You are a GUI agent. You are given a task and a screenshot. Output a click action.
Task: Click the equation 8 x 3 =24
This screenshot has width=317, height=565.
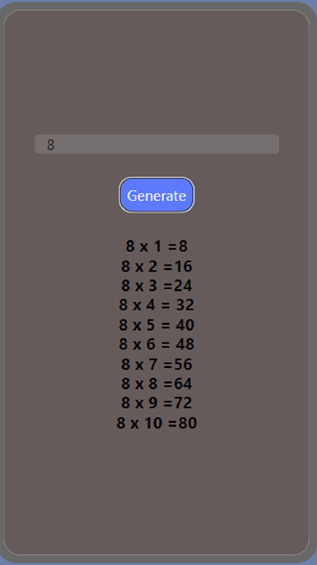coord(156,286)
